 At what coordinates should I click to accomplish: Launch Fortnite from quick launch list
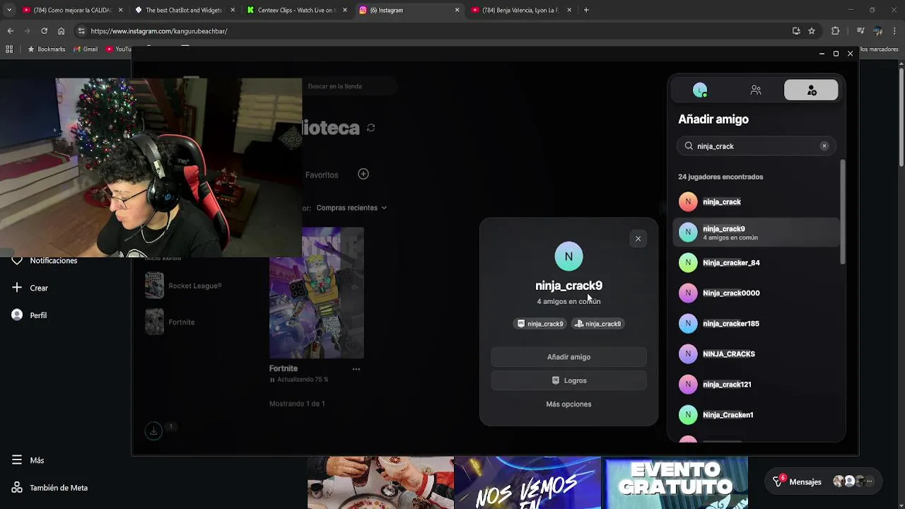pos(170,322)
